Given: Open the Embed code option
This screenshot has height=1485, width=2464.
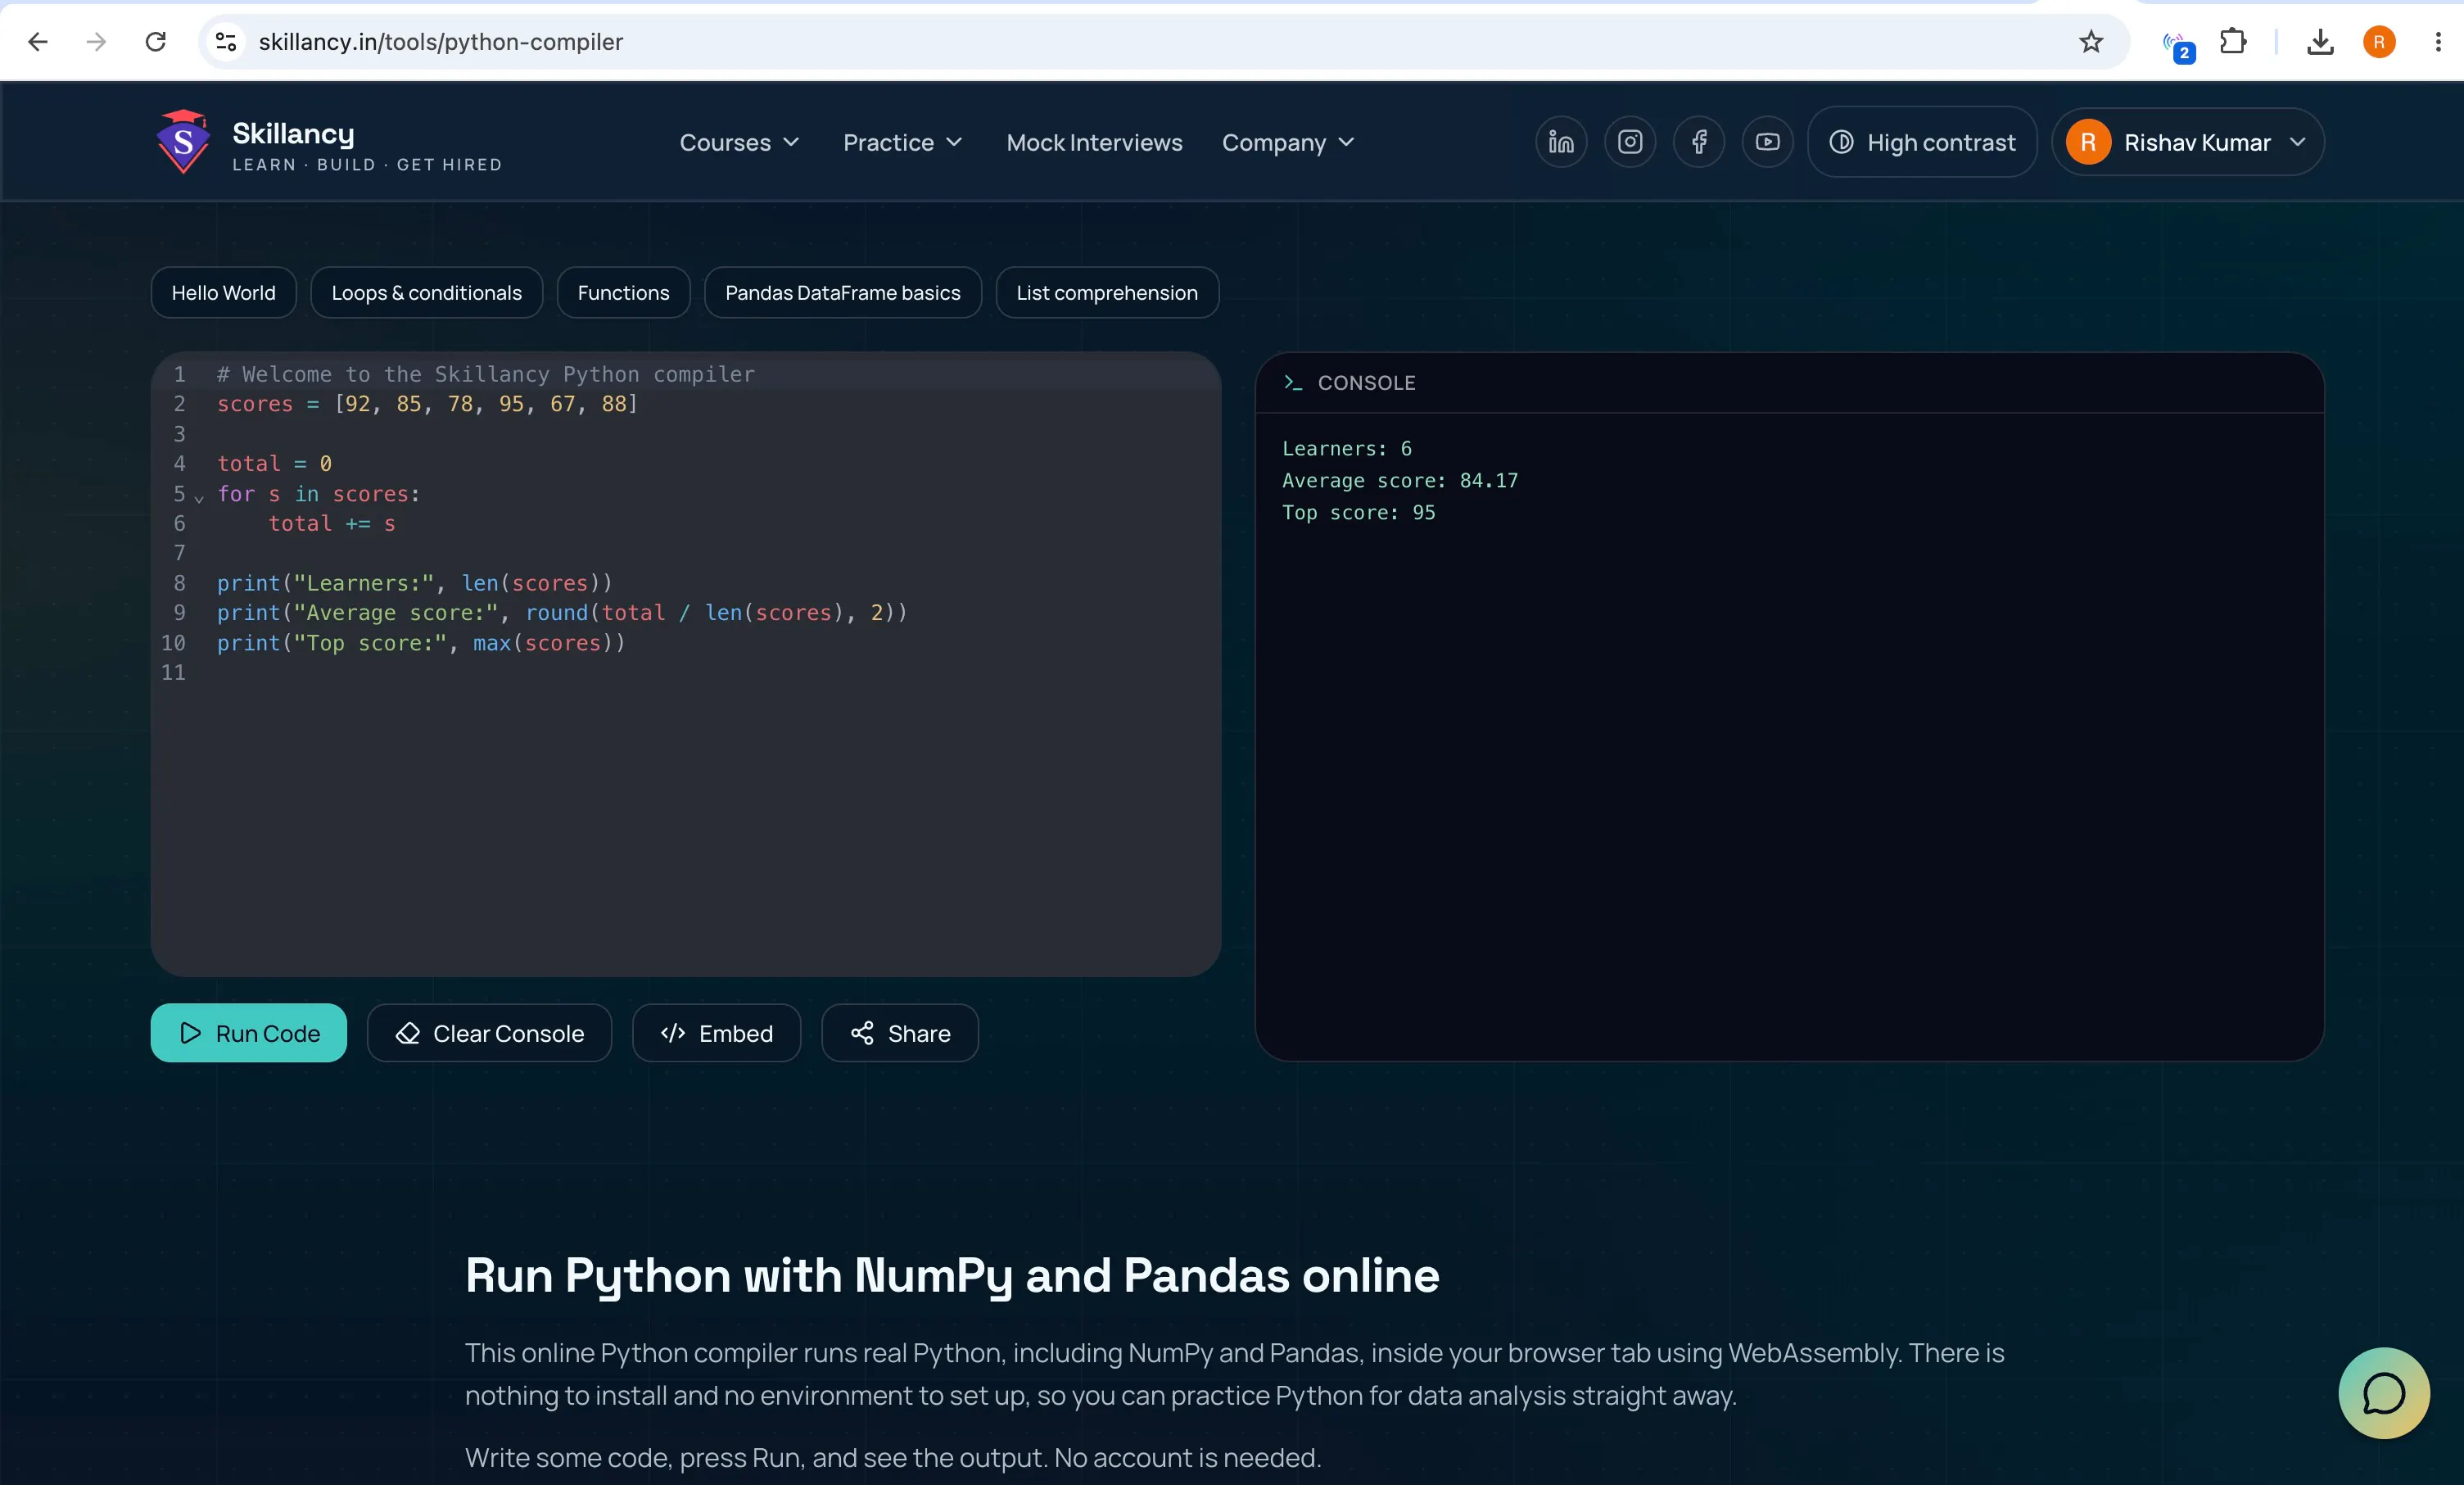Looking at the screenshot, I should (716, 1033).
